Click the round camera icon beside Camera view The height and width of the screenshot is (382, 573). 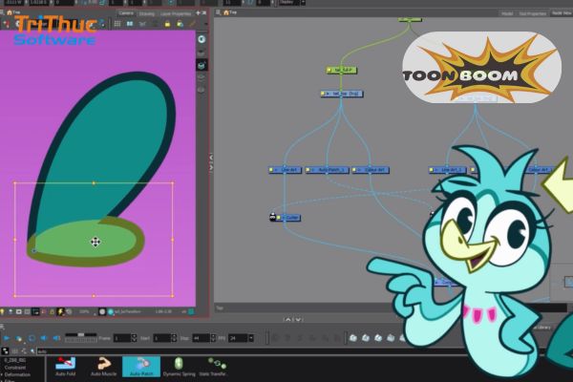coord(202,39)
